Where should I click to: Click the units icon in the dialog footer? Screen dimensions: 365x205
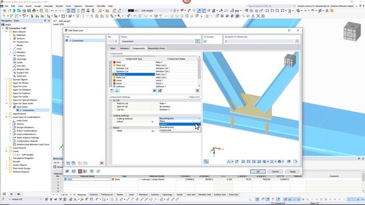point(74,171)
